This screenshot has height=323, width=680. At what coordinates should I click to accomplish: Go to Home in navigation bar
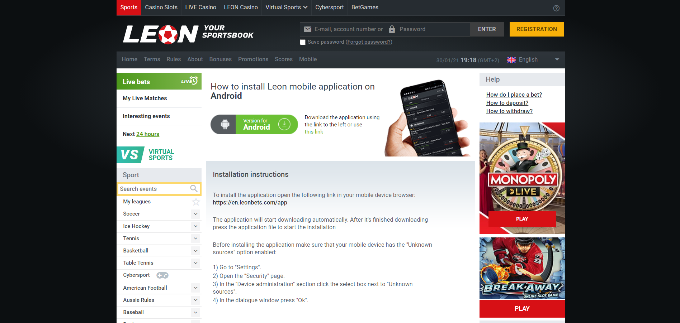click(x=129, y=59)
